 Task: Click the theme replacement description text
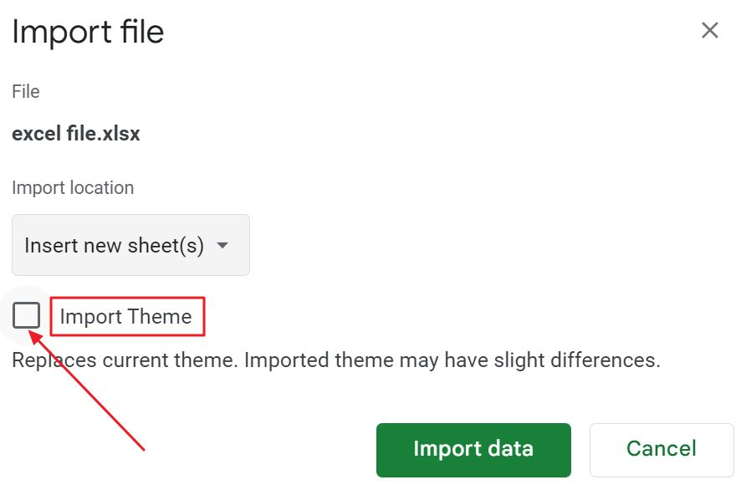click(x=336, y=360)
